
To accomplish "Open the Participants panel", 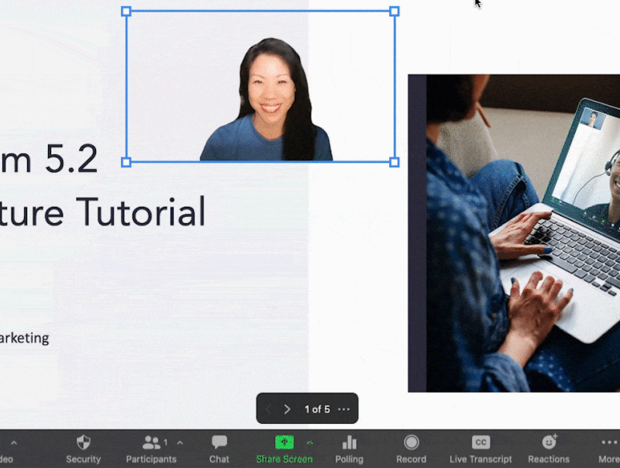I will [x=151, y=448].
